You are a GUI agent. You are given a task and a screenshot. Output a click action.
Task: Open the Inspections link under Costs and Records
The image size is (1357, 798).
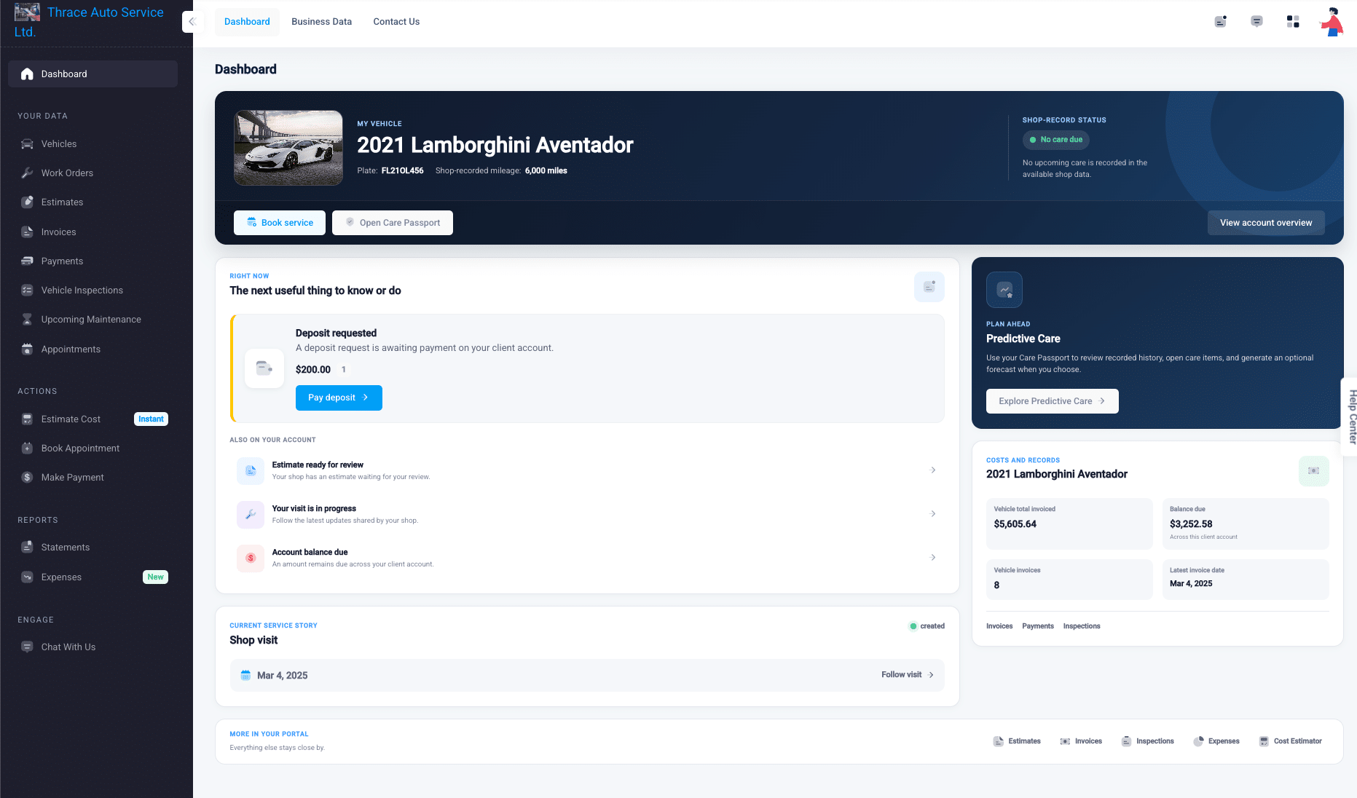[x=1082, y=626]
